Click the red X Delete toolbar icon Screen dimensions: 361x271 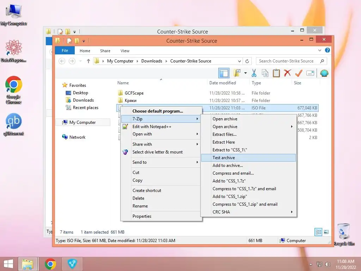(287, 73)
